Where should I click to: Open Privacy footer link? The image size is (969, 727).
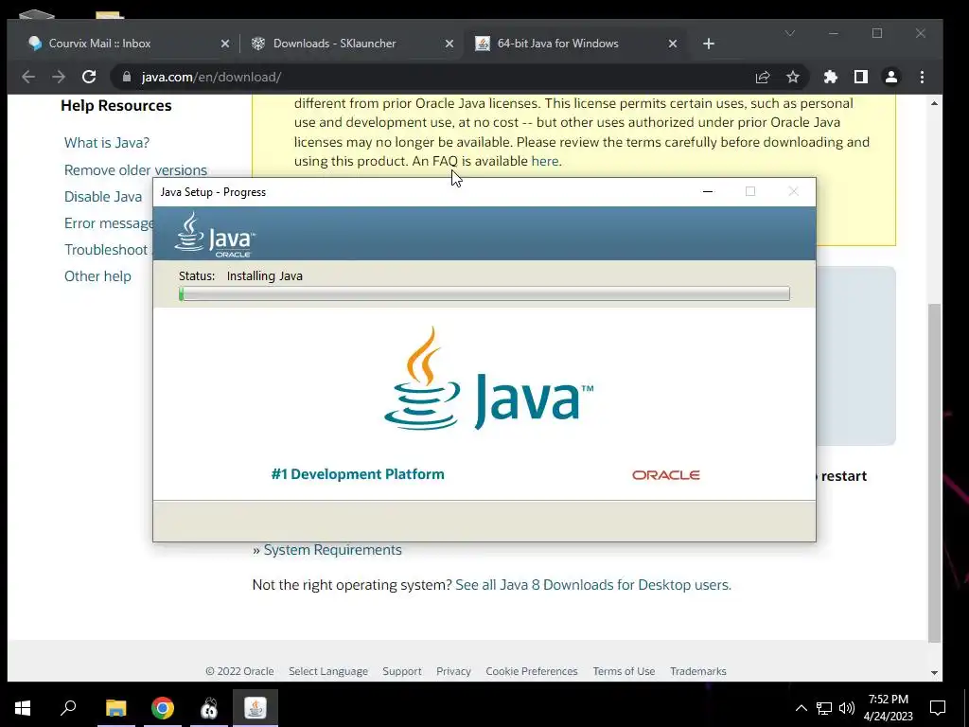(x=453, y=671)
